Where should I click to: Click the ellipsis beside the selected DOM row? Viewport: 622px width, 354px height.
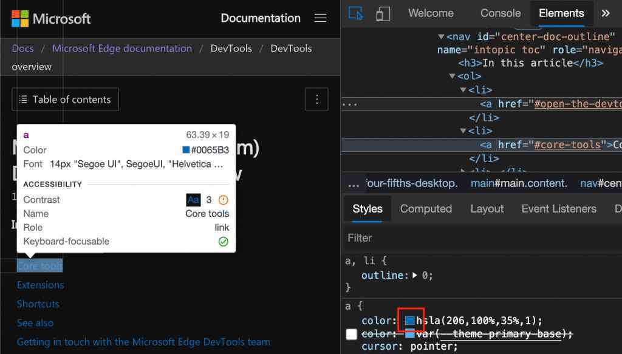349,104
